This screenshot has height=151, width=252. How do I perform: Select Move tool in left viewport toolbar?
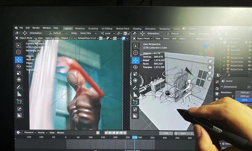19,60
